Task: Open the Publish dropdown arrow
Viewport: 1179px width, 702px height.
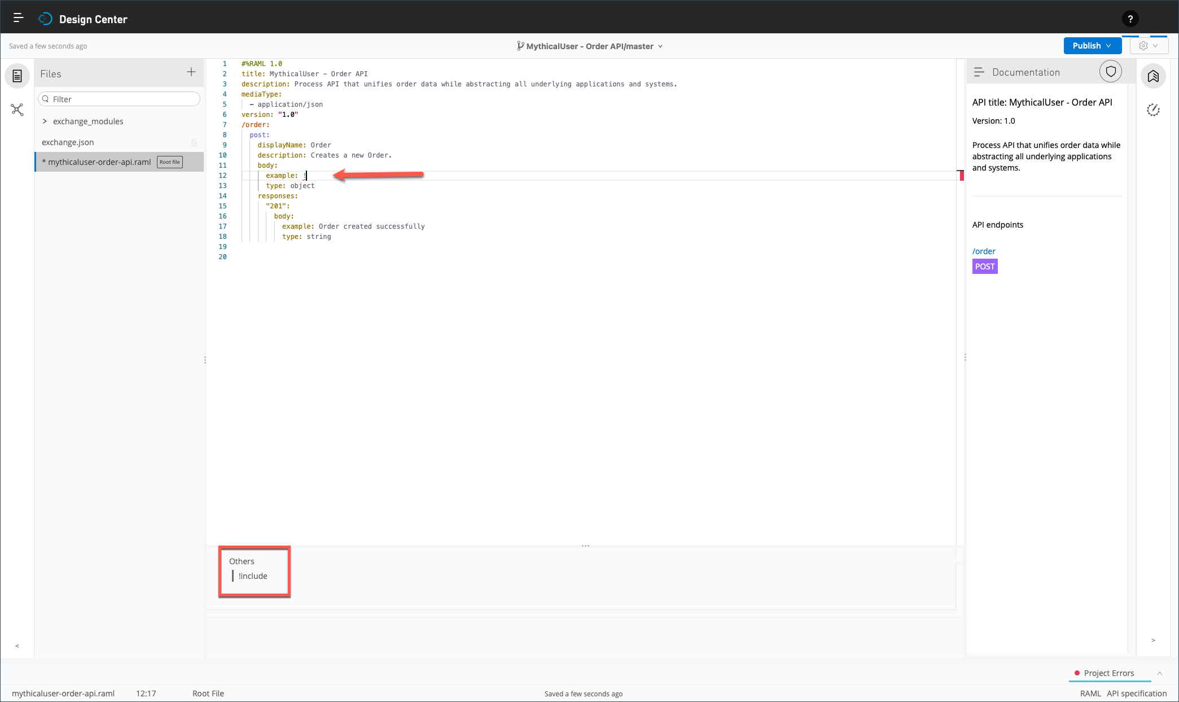Action: [1108, 46]
